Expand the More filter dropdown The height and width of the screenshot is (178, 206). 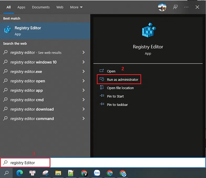click(x=76, y=7)
